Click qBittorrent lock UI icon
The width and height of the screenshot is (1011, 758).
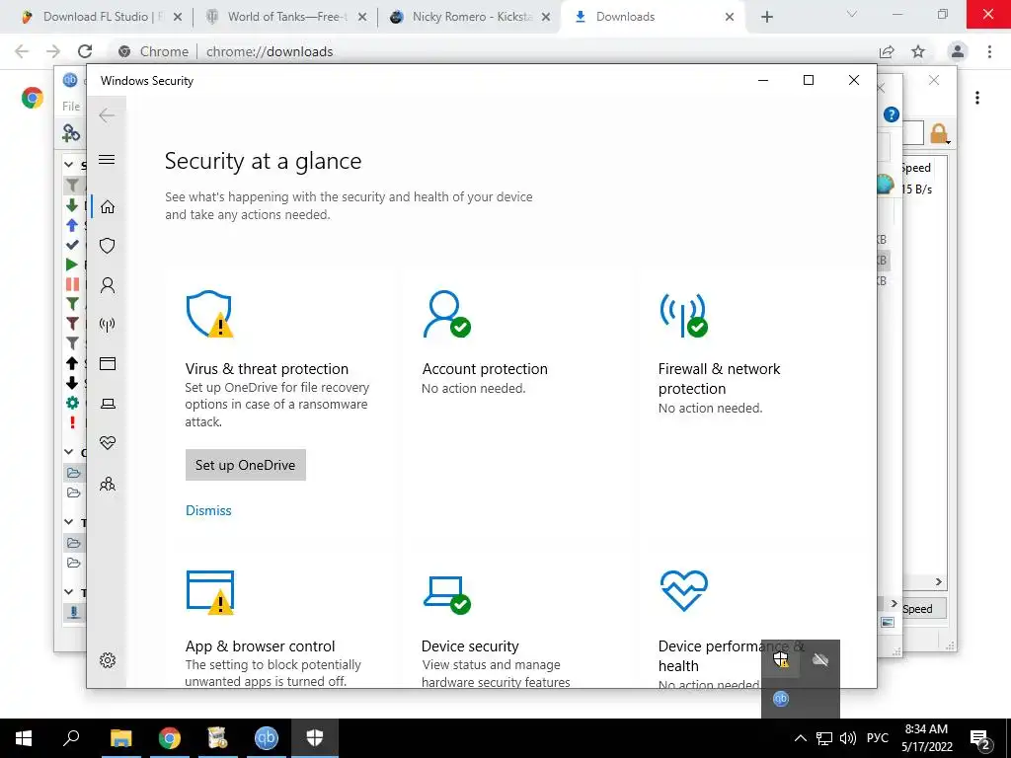pos(939,134)
